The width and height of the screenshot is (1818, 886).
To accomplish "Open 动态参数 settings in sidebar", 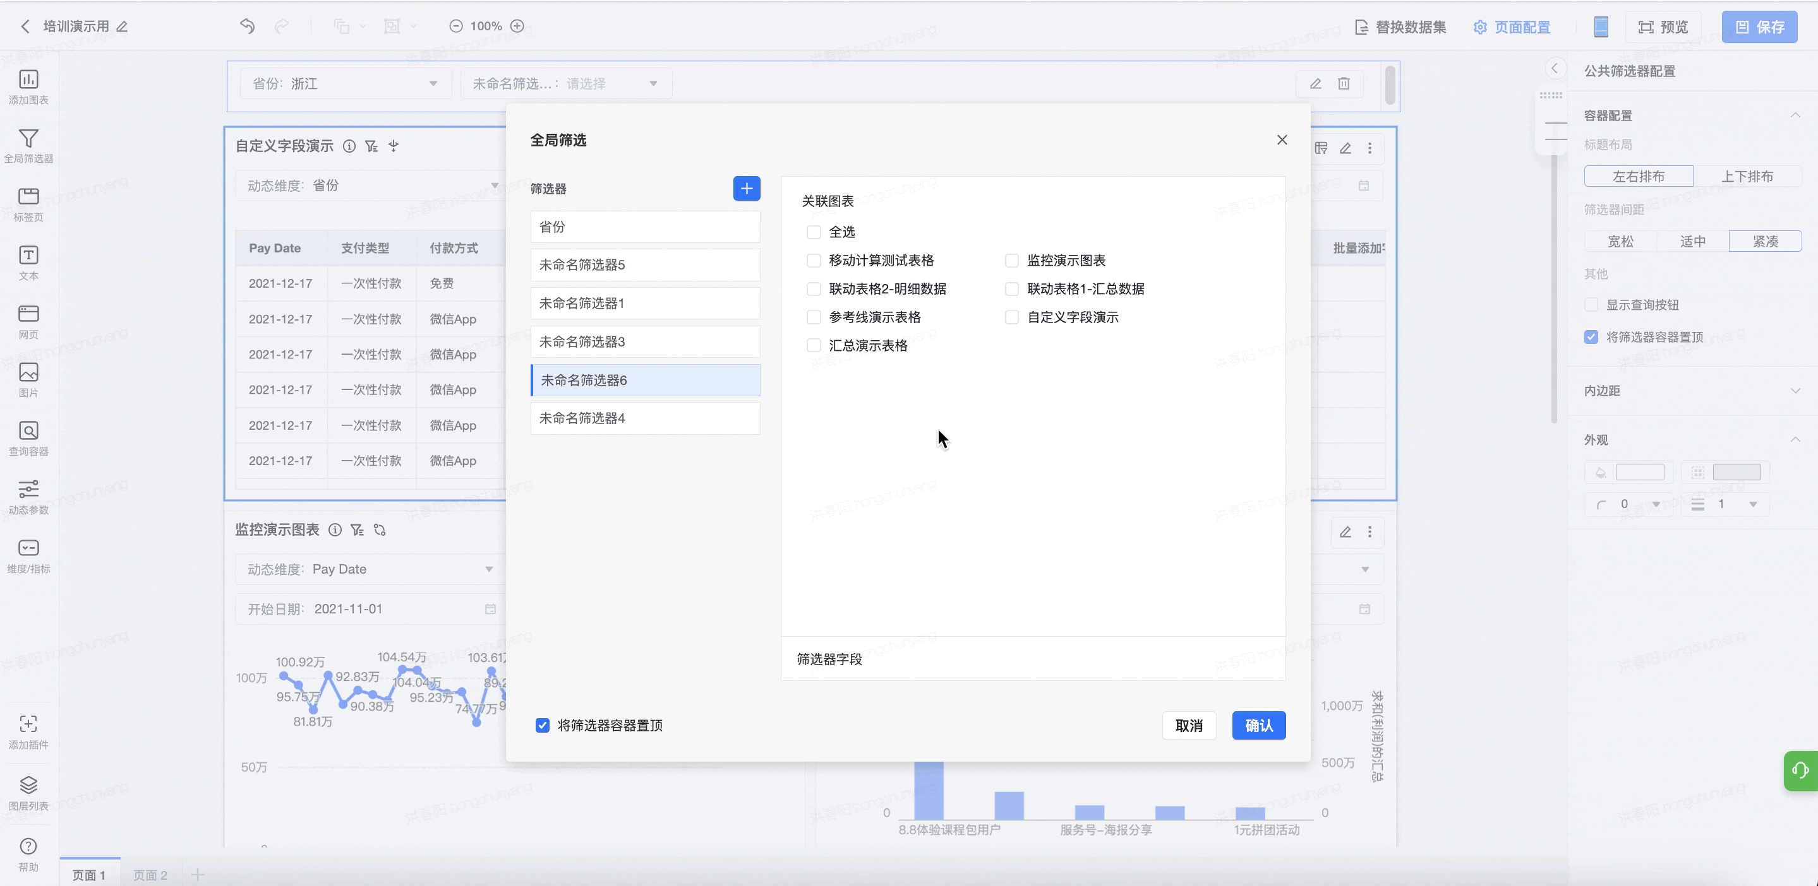I will click(28, 498).
